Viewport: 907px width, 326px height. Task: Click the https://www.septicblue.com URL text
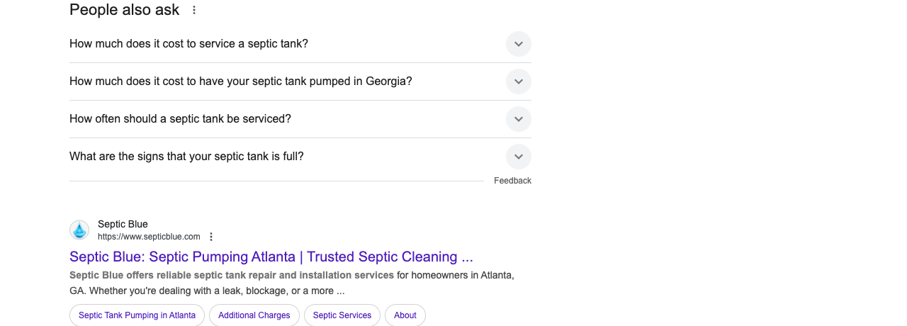[149, 237]
